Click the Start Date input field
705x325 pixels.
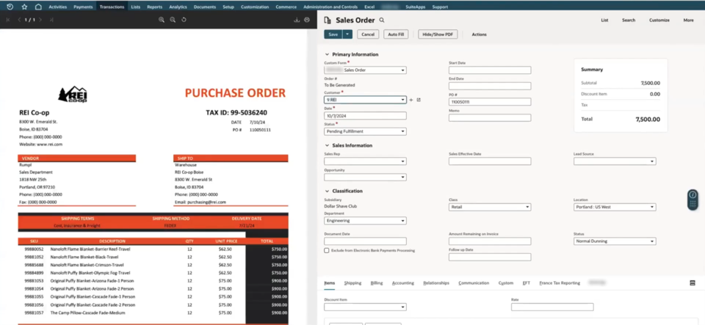(490, 70)
